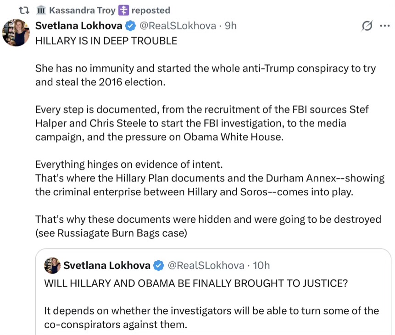Click the small avatar in the quoted post

coord(52,265)
